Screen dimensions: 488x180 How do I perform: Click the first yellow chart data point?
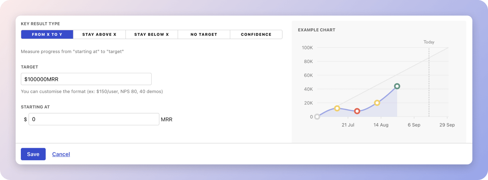(337, 108)
